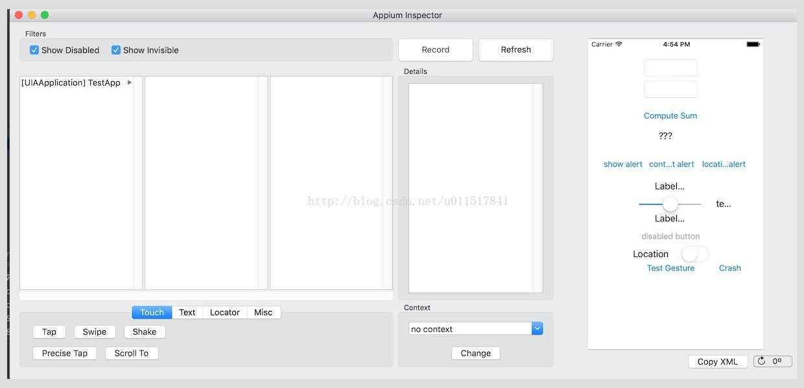Click the Precise Tap button
Viewport: 804px width, 388px height.
pos(65,353)
